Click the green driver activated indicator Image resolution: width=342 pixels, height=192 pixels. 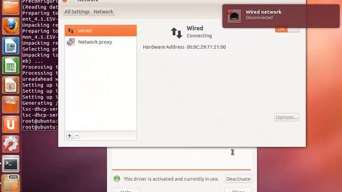pos(117,179)
